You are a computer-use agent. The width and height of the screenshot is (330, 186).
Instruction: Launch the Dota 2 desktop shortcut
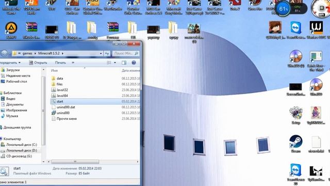click(x=235, y=6)
